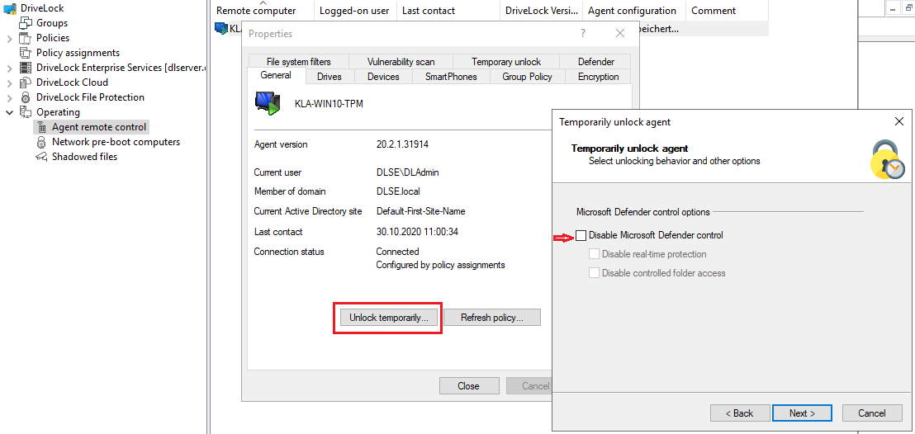This screenshot has height=434, width=915.
Task: Click the Groups node icon
Action: (25, 23)
